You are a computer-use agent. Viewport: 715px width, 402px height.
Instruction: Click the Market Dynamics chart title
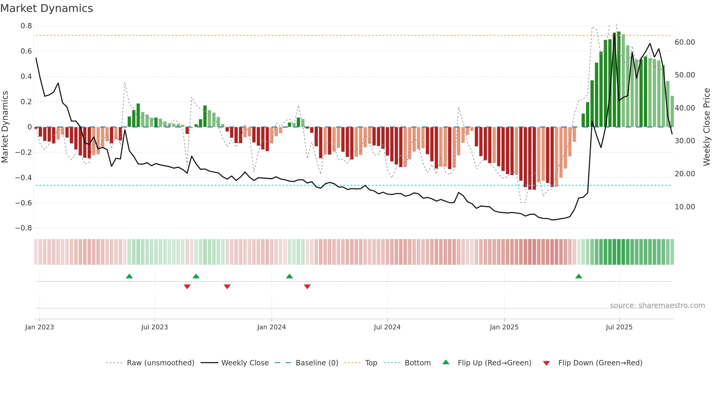[x=46, y=8]
